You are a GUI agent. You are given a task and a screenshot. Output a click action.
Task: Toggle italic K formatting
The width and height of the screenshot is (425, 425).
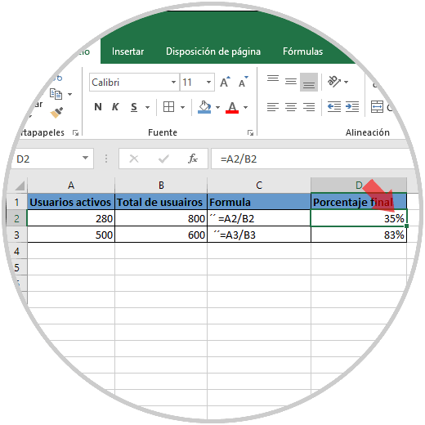pyautogui.click(x=115, y=107)
